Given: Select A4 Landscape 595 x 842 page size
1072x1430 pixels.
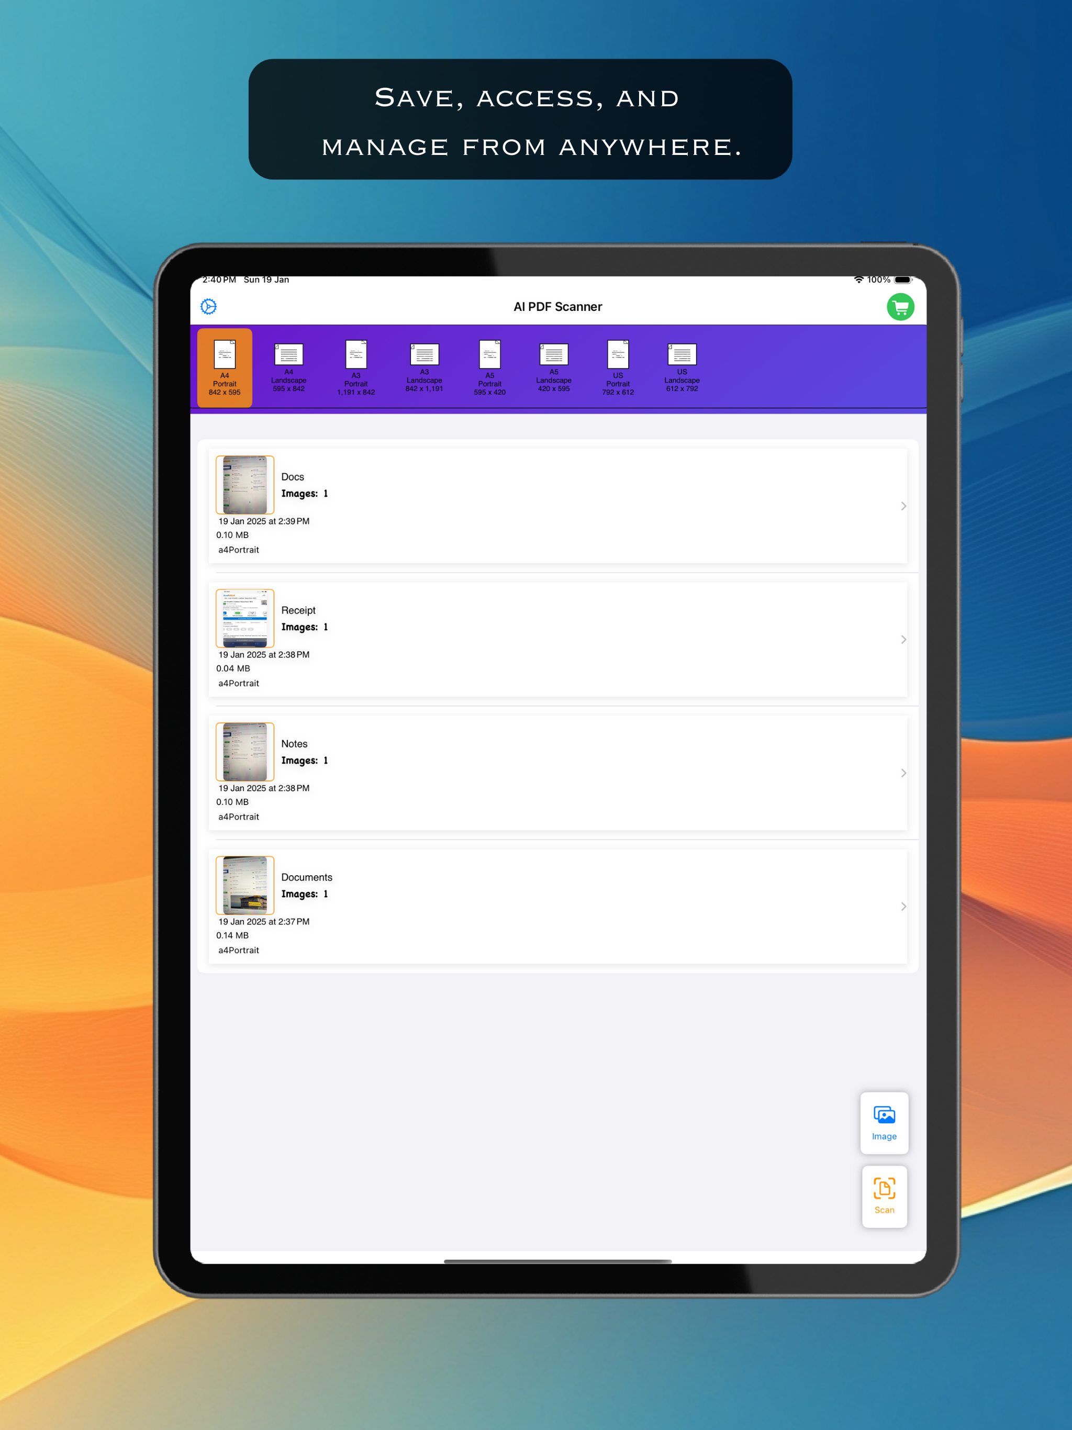Looking at the screenshot, I should click(288, 367).
